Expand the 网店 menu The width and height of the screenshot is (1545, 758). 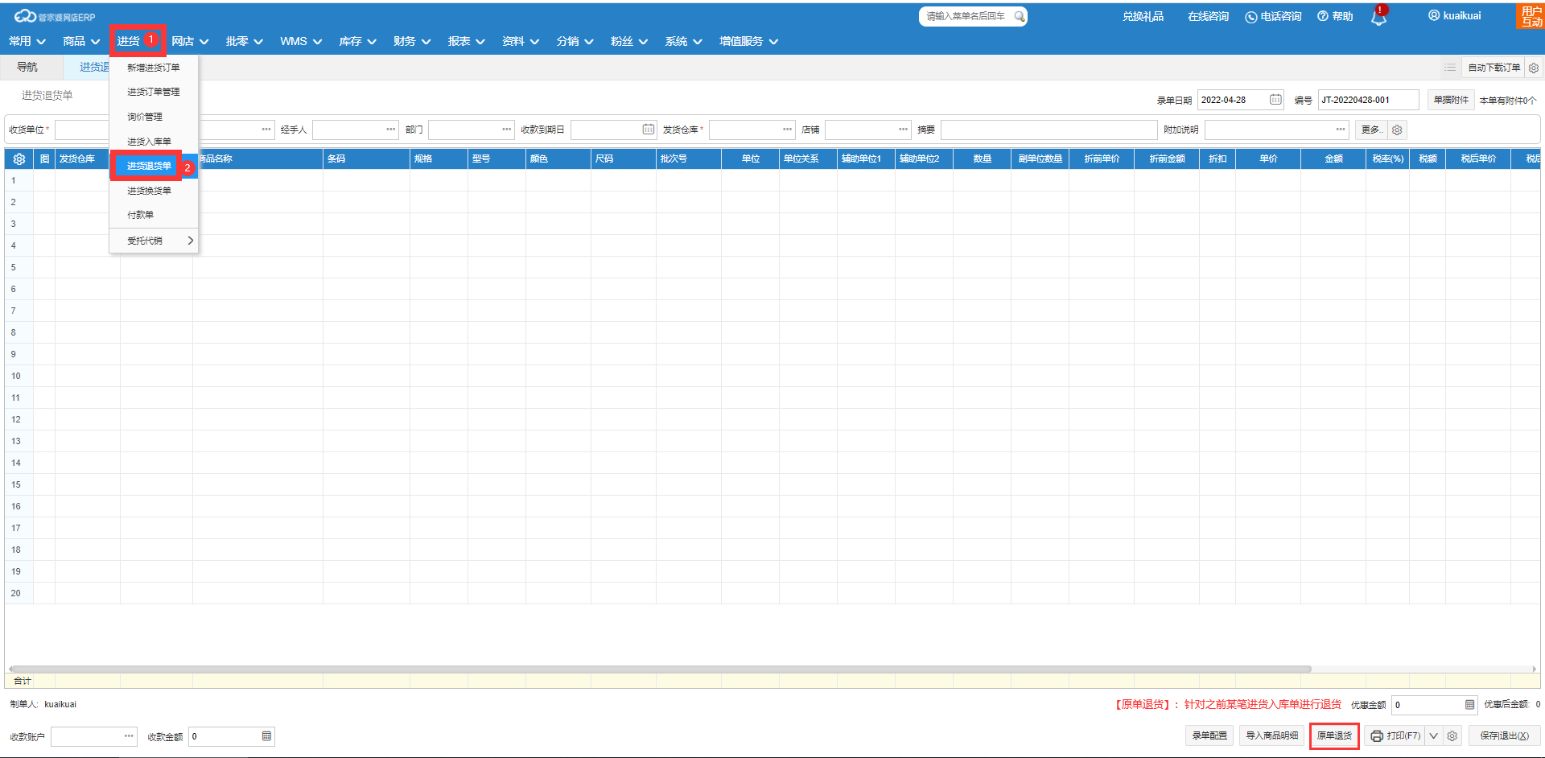point(190,41)
